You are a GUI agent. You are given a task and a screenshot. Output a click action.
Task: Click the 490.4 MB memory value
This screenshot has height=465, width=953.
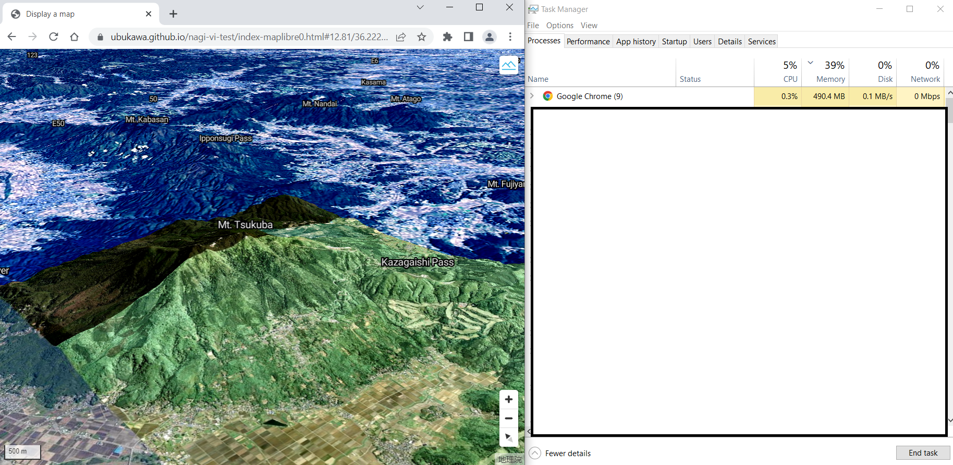[x=829, y=96]
